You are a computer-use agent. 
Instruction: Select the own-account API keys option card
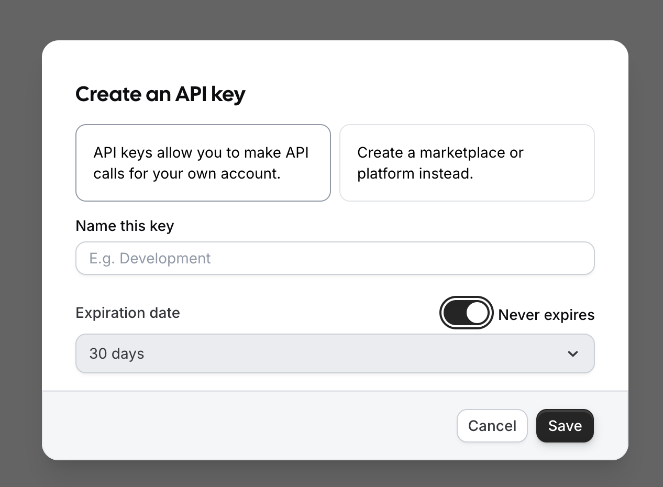tap(203, 163)
